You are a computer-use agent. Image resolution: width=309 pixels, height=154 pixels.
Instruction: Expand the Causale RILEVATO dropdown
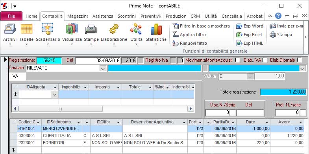103,68
